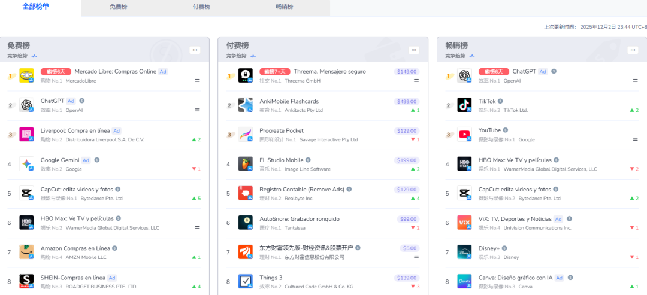Select the Google Gemini app icon
Viewport: 647px width, 295px height.
pyautogui.click(x=26, y=163)
